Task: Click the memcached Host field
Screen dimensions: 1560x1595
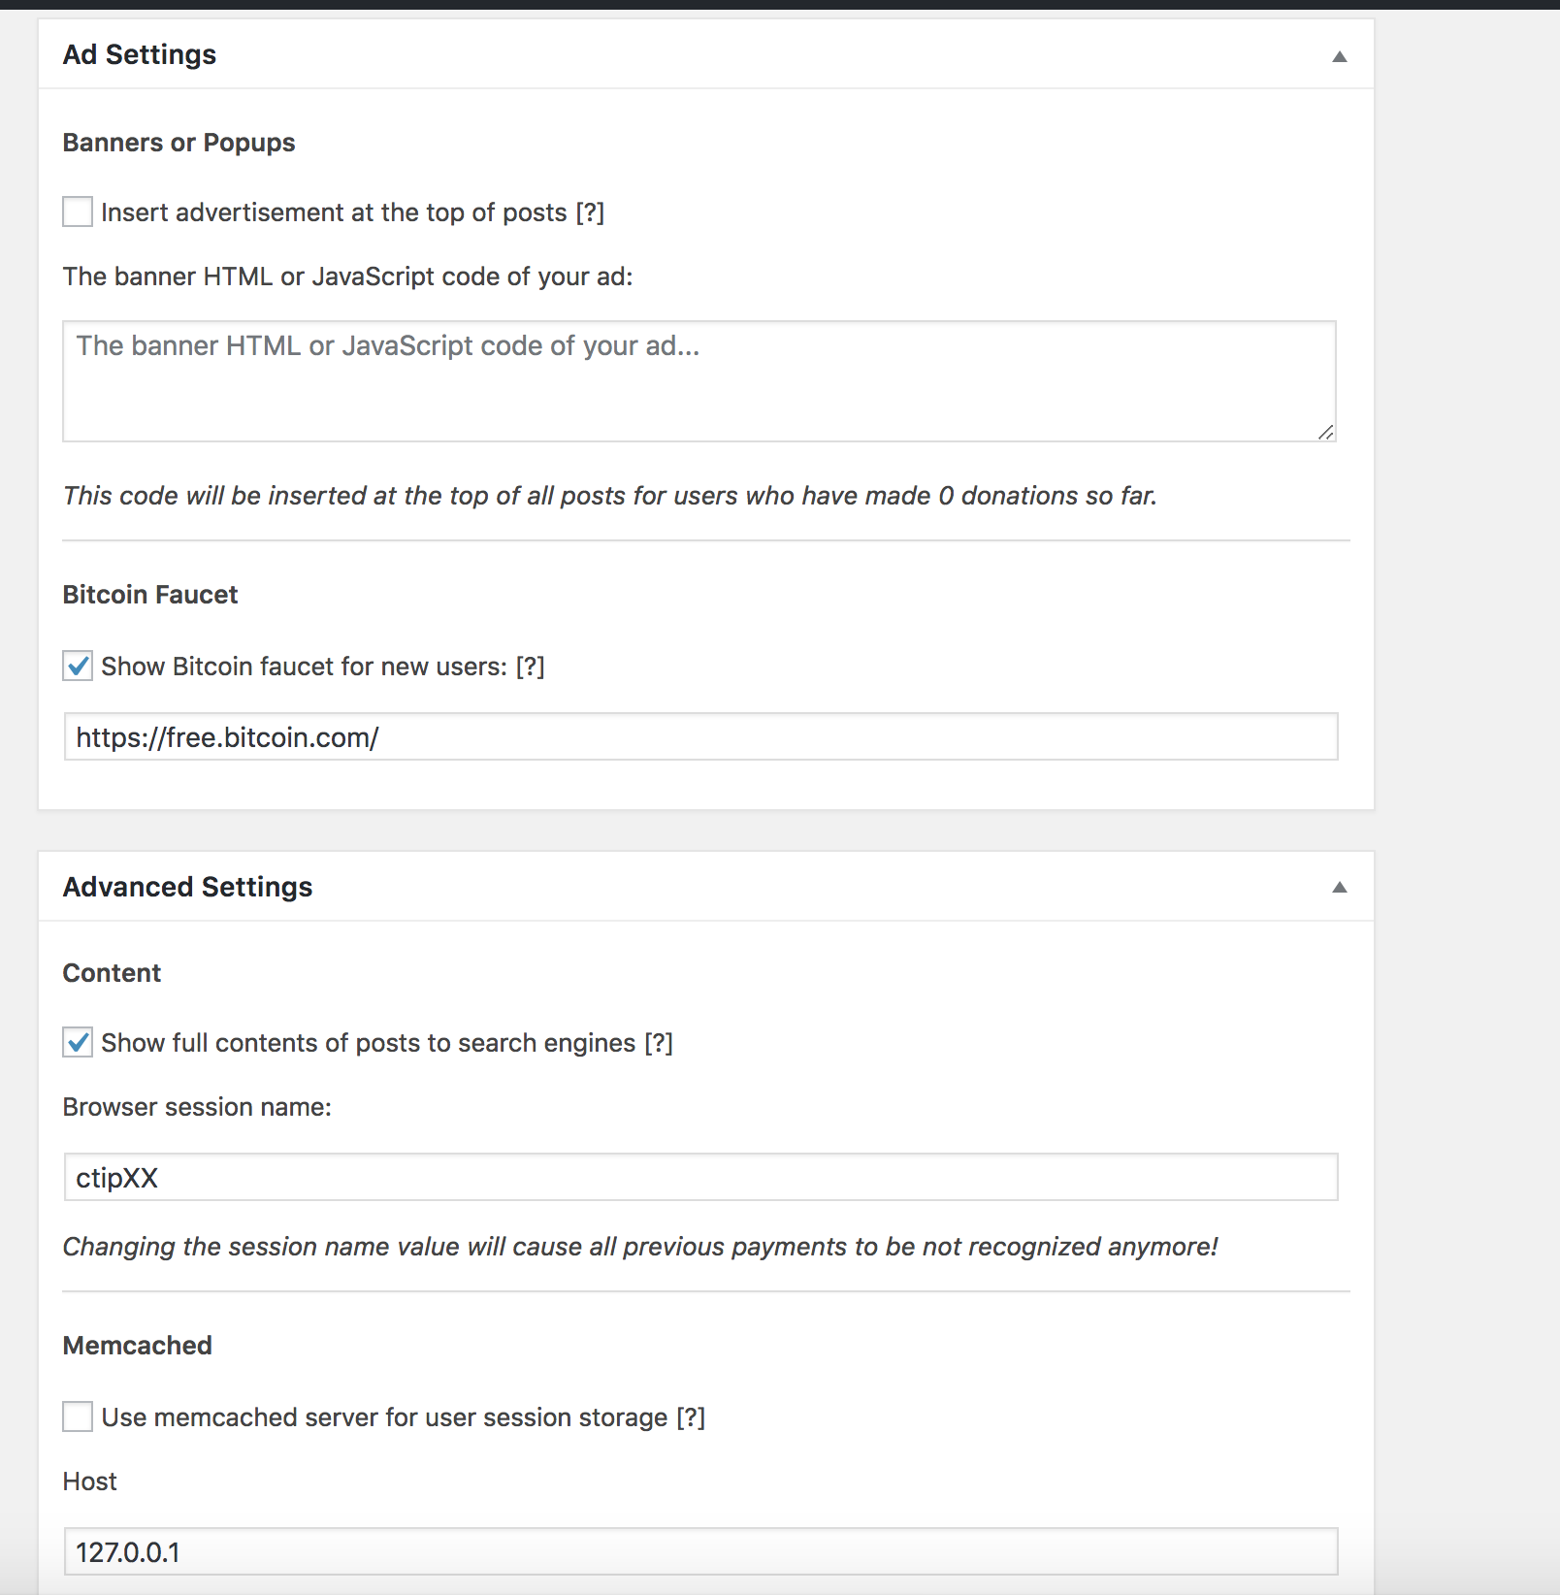Action: pyautogui.click(x=700, y=1551)
